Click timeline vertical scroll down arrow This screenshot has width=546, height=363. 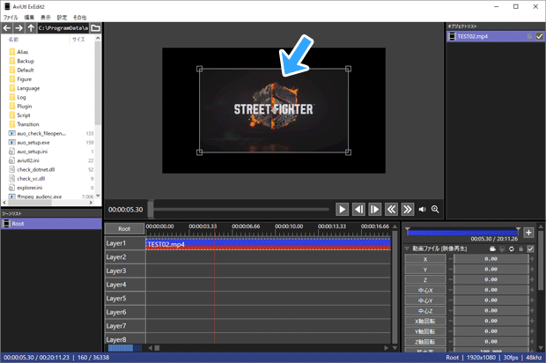395,348
